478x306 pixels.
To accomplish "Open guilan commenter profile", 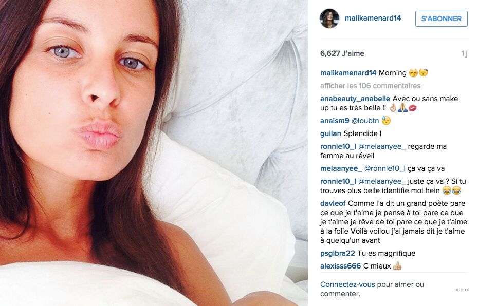I will point(330,133).
